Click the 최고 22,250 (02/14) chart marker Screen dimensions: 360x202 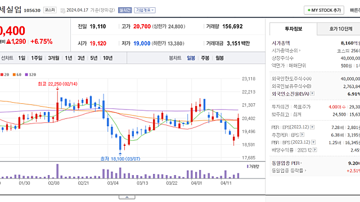(x=57, y=84)
